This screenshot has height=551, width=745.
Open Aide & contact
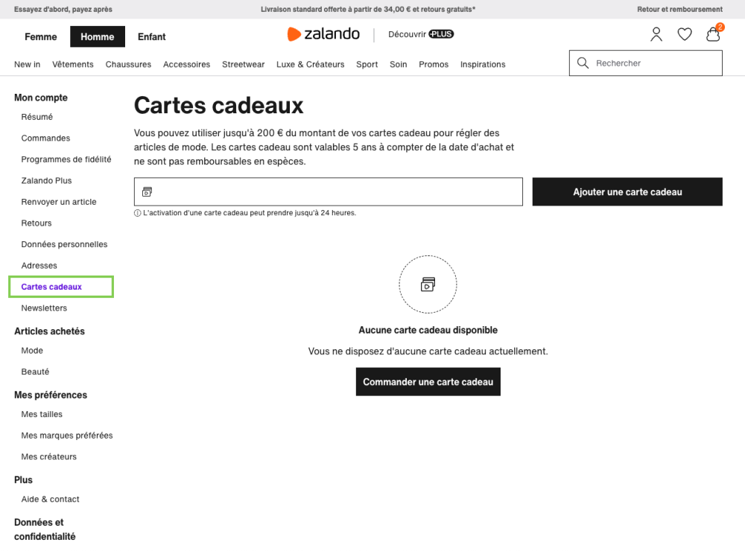(50, 500)
